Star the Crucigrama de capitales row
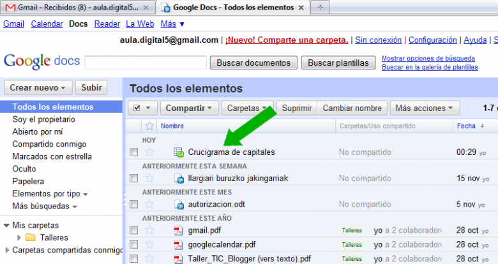This screenshot has height=264, width=498. (149, 152)
